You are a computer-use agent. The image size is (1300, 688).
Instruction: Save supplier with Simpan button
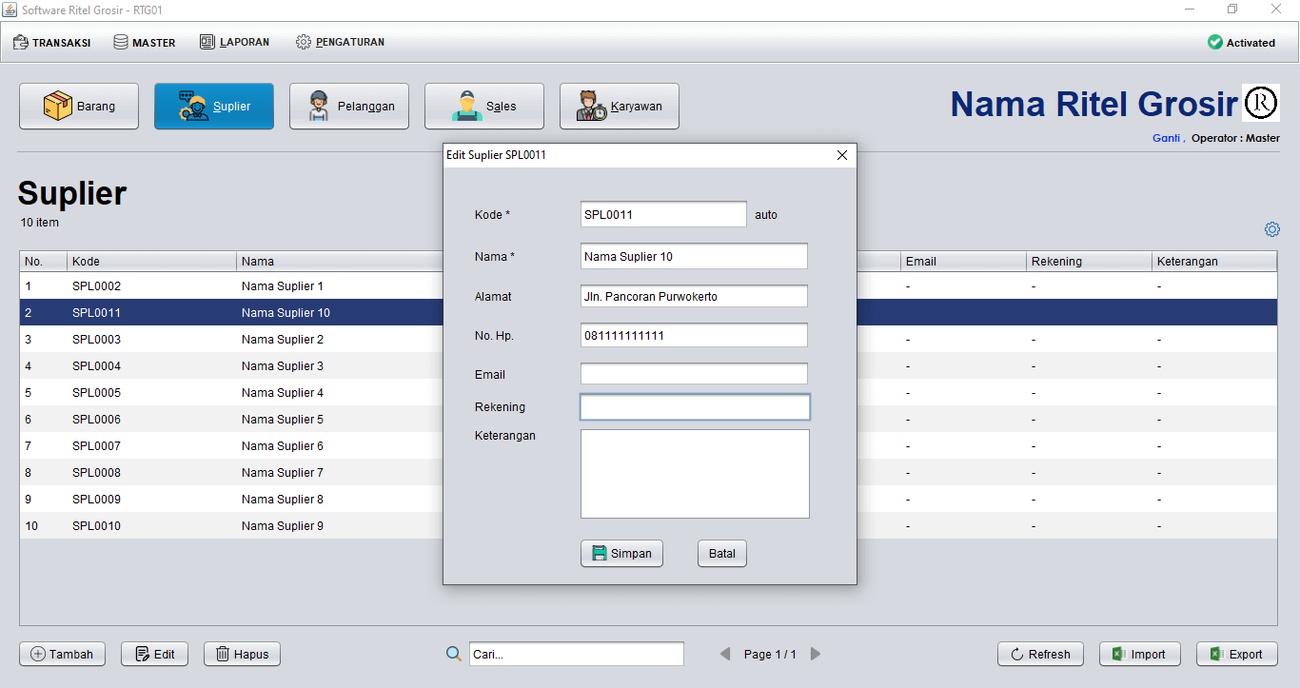click(x=621, y=554)
